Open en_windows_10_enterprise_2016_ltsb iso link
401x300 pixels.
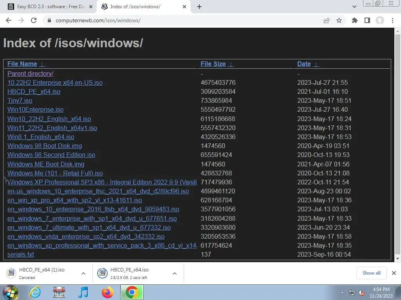click(x=93, y=209)
